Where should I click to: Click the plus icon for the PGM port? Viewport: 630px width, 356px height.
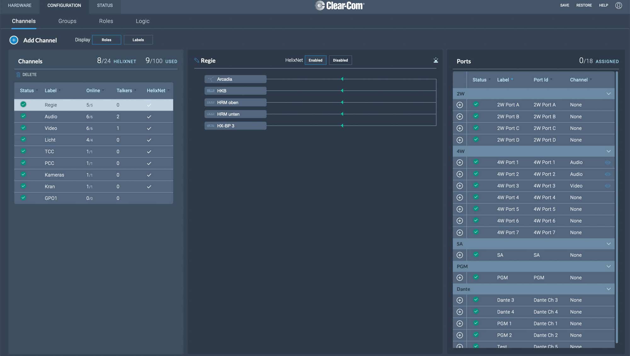pyautogui.click(x=460, y=278)
